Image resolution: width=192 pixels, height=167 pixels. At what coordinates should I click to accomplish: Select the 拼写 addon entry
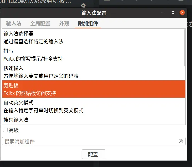point(94,55)
